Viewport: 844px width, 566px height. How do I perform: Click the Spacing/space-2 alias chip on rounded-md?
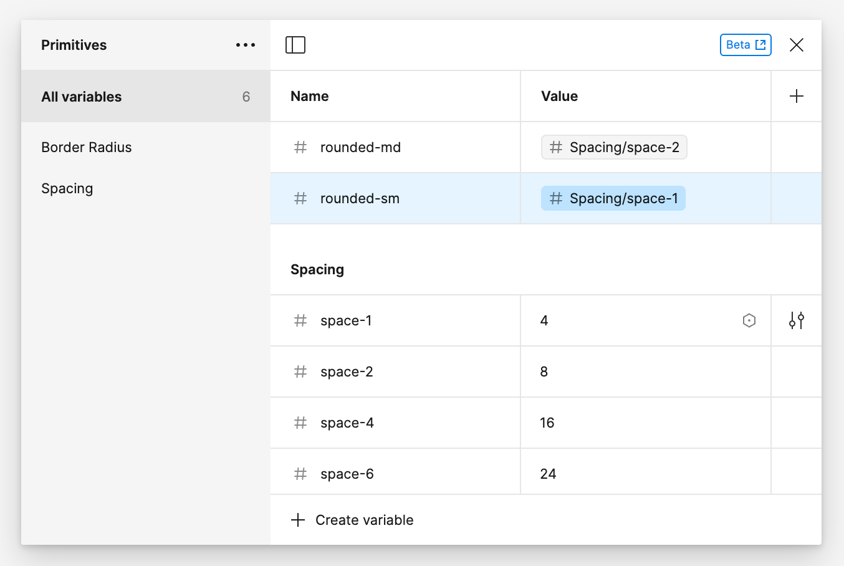click(613, 147)
